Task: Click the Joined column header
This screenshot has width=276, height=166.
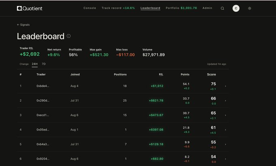Action: point(75,74)
